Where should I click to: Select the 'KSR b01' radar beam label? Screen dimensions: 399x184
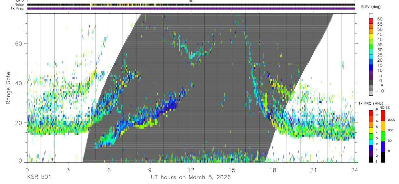[39, 178]
